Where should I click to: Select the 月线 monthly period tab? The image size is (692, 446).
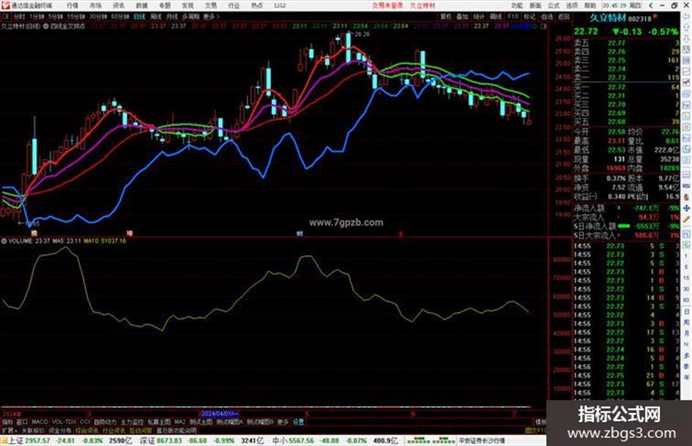coord(171,16)
